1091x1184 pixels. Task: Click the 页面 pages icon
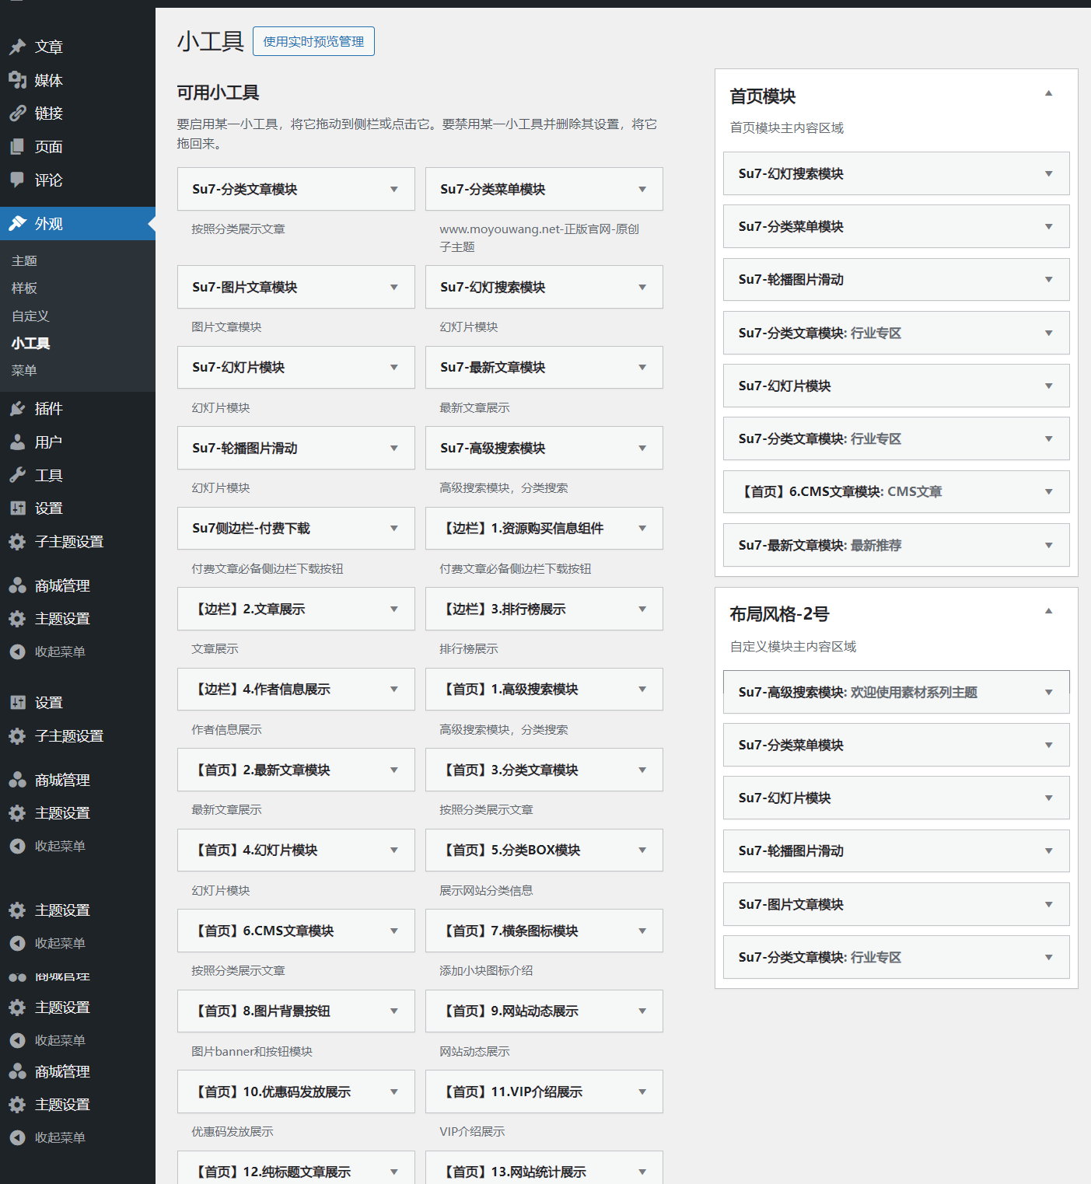17,147
